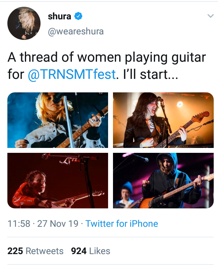The image size is (218, 267).
Task: Expand the tweet options chevron
Action: (x=210, y=16)
